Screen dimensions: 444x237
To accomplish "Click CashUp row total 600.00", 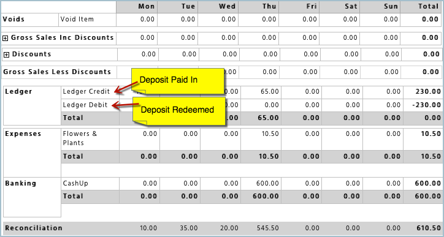I will point(428,183).
